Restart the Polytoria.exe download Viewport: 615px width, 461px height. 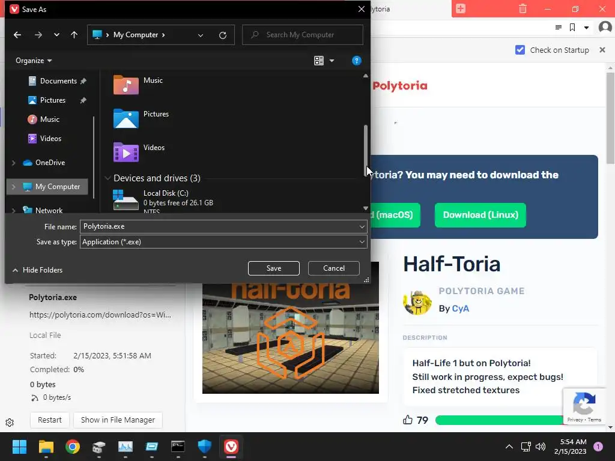pyautogui.click(x=50, y=420)
